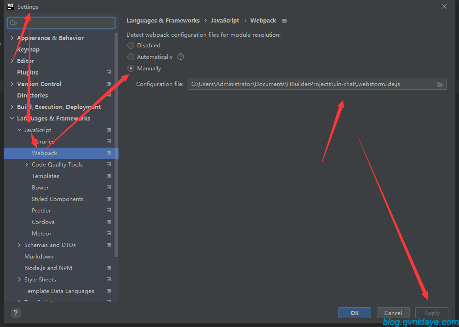459x327 pixels.
Task: Click the project-level icon next to Plugins
Action: point(109,72)
